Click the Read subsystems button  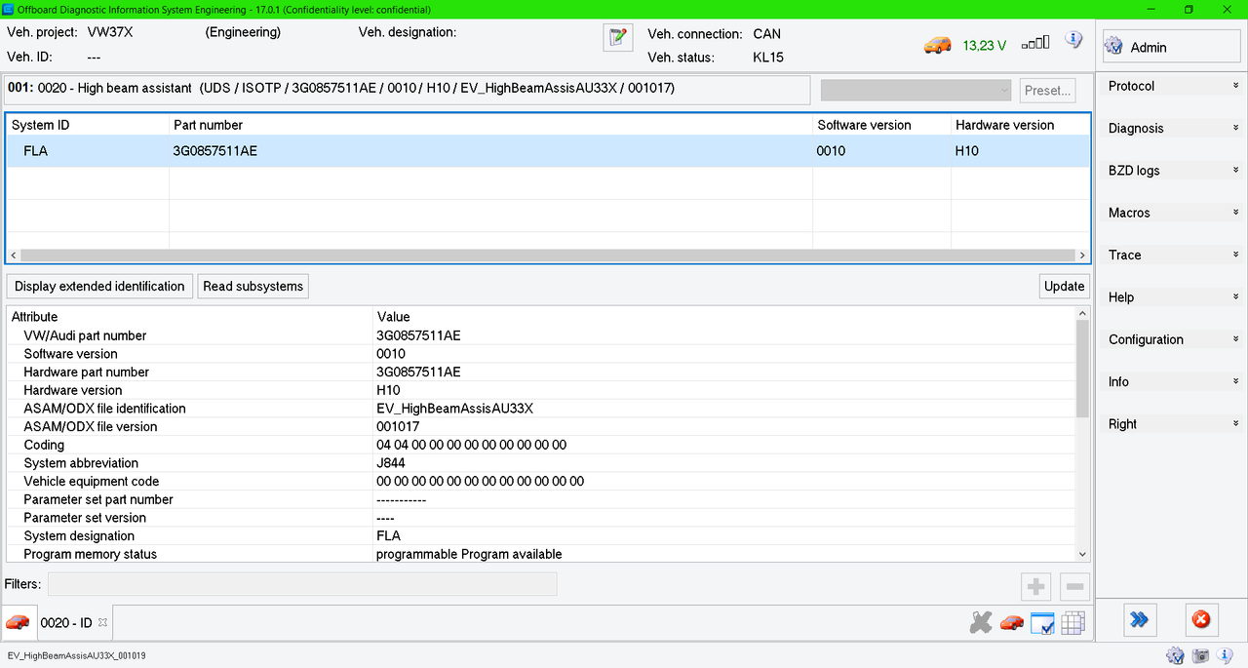253,286
